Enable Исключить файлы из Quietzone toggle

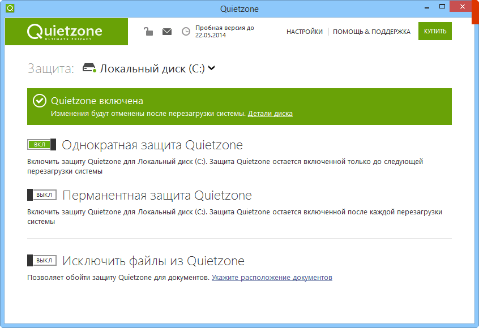pos(41,261)
